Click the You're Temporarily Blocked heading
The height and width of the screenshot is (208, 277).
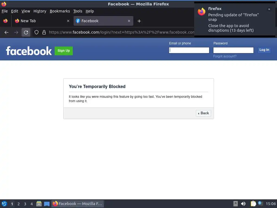[x=97, y=86]
